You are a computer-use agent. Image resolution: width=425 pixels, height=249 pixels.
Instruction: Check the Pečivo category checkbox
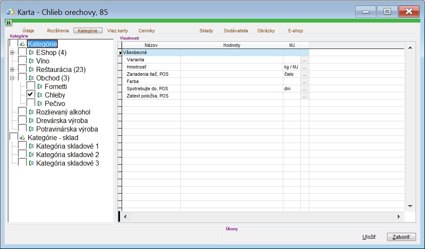[x=31, y=103]
